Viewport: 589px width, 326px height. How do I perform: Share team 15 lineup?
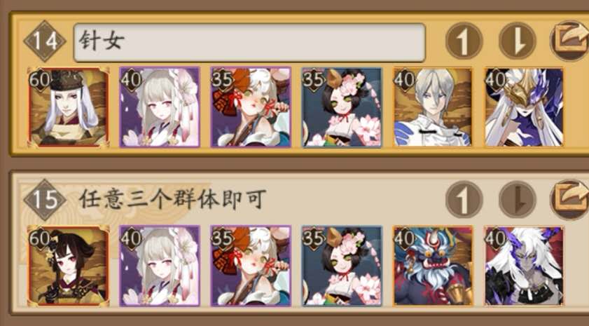(x=570, y=200)
